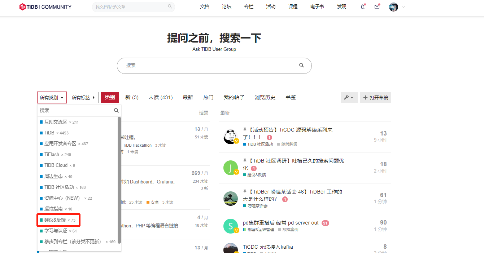The image size is (484, 253).
Task: Click 课程 in top navigation
Action: click(293, 7)
